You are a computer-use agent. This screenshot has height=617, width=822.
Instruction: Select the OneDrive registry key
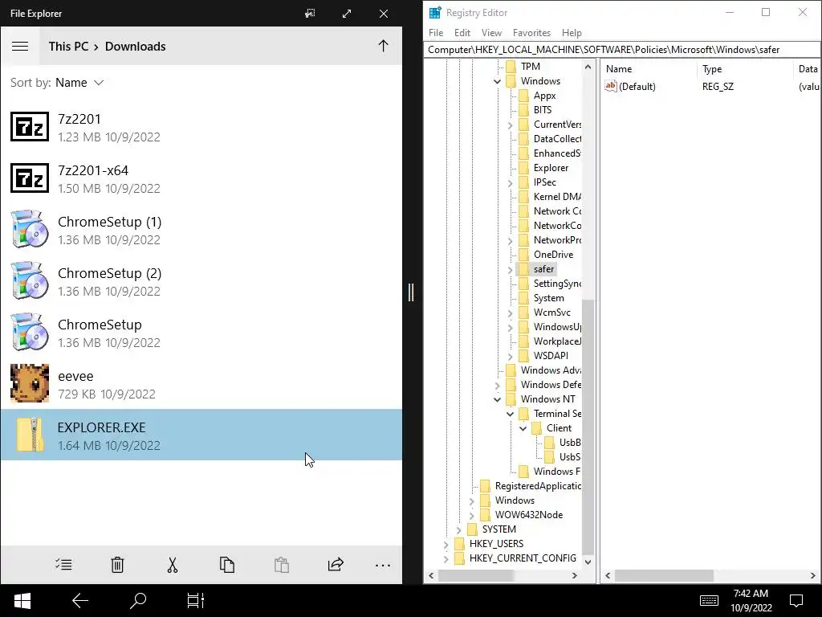click(553, 255)
